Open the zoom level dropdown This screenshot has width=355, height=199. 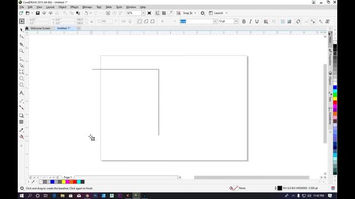143,13
